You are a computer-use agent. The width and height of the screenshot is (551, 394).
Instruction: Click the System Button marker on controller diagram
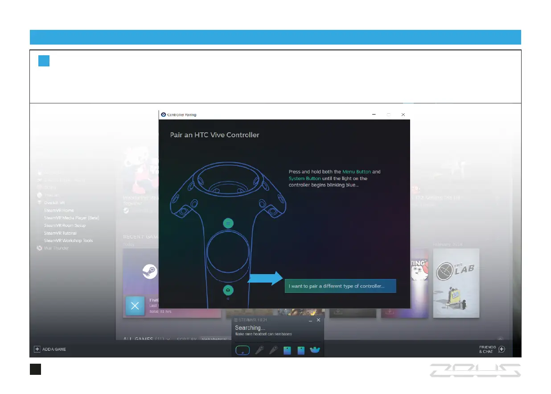[x=228, y=290]
